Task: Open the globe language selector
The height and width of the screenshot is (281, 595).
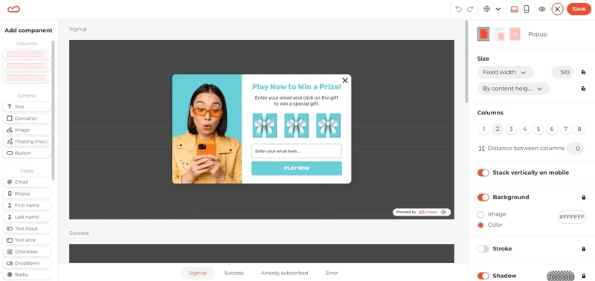Action: 487,9
